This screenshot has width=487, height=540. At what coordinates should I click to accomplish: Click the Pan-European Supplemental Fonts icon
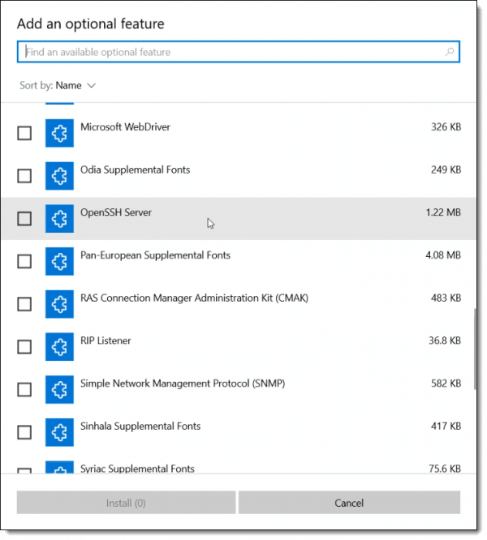[59, 261]
